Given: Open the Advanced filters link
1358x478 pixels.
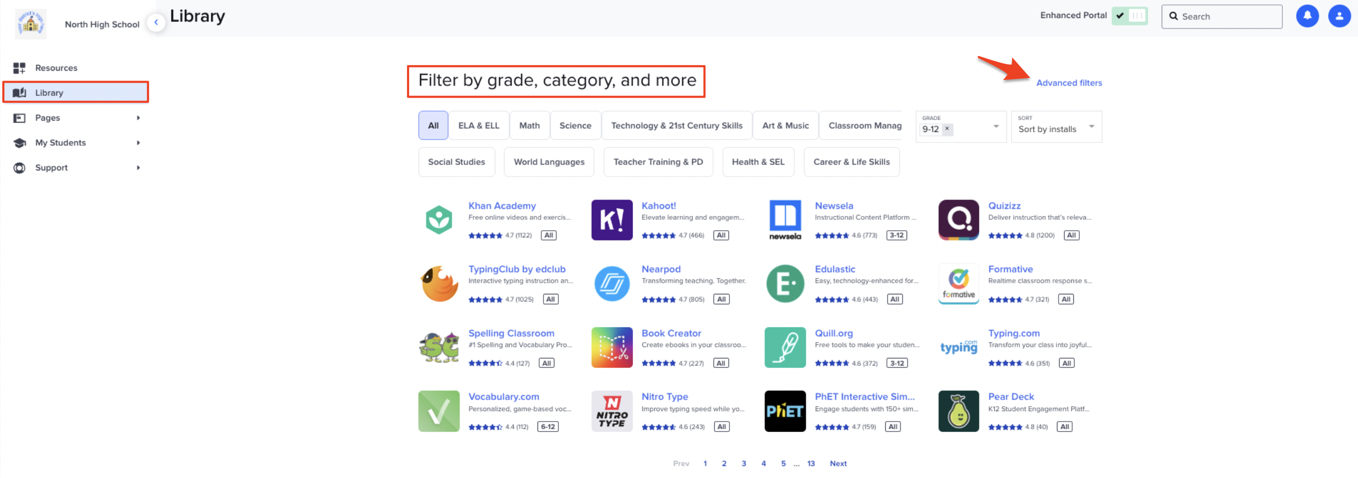Looking at the screenshot, I should (1069, 83).
